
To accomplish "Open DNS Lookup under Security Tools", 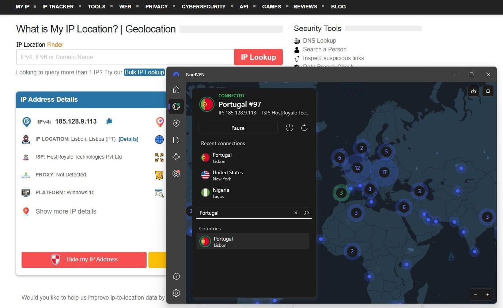I will (x=319, y=40).
